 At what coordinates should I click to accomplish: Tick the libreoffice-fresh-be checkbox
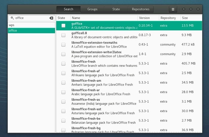click(63, 121)
